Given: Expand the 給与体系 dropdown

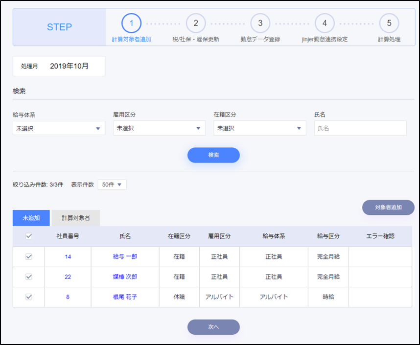Looking at the screenshot, I should pos(59,128).
